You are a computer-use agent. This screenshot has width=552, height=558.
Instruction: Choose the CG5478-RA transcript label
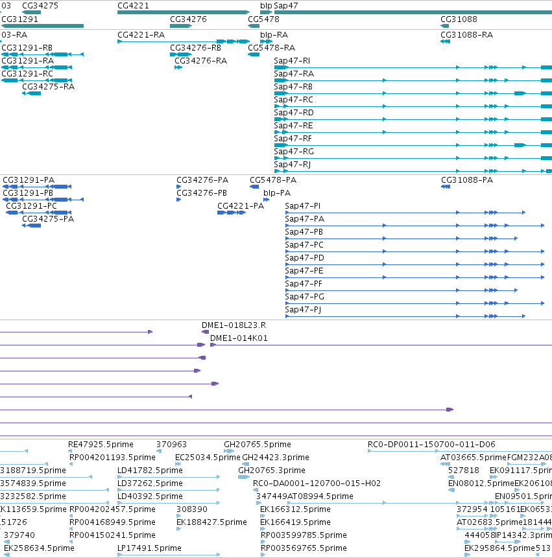click(271, 48)
